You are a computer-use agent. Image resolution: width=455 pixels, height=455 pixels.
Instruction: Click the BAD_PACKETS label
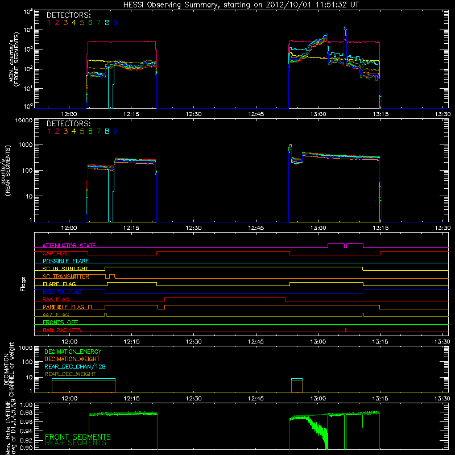(62, 330)
